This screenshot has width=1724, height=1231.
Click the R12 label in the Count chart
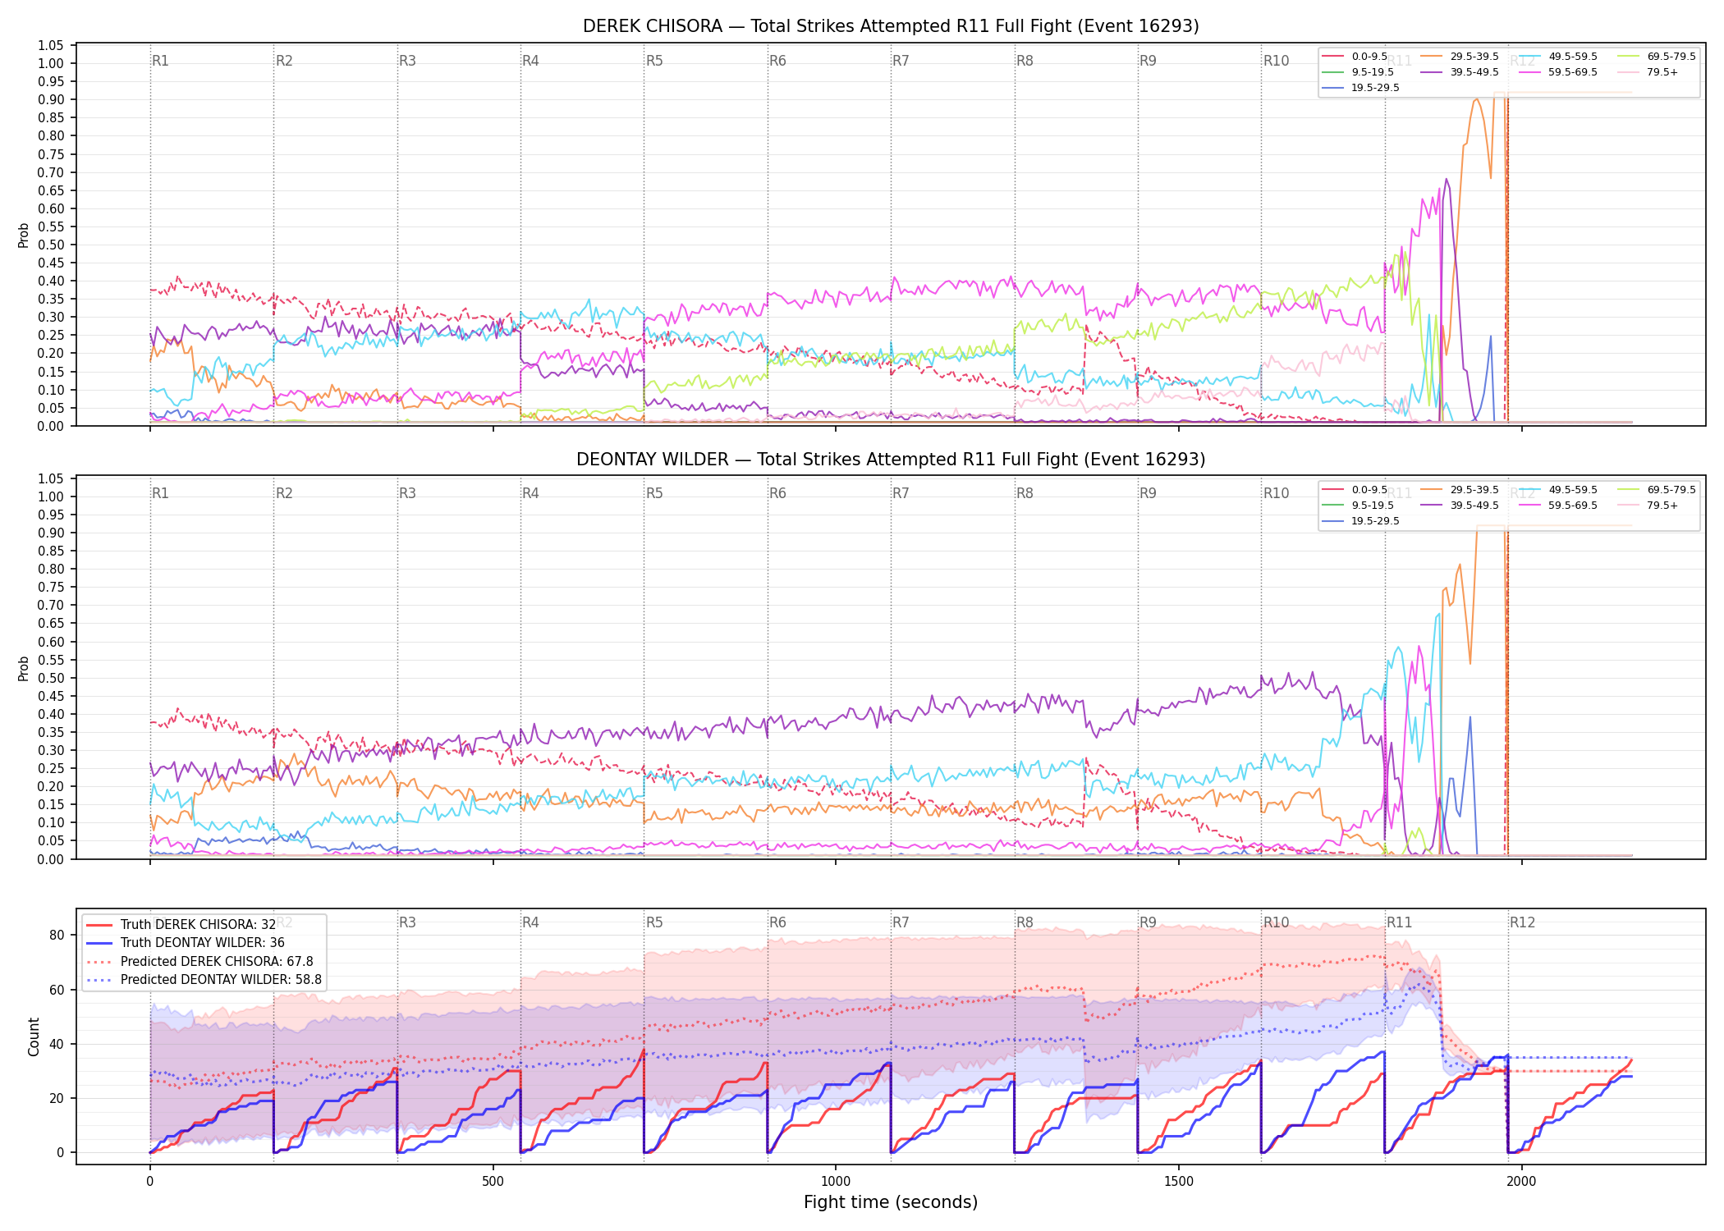1522,922
